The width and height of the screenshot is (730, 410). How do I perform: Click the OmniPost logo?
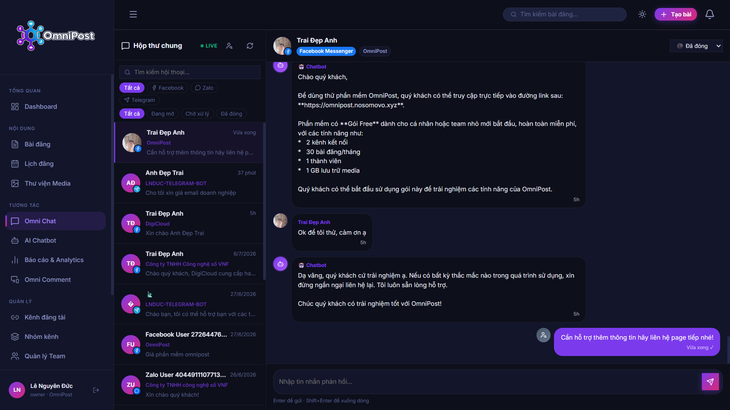[56, 36]
